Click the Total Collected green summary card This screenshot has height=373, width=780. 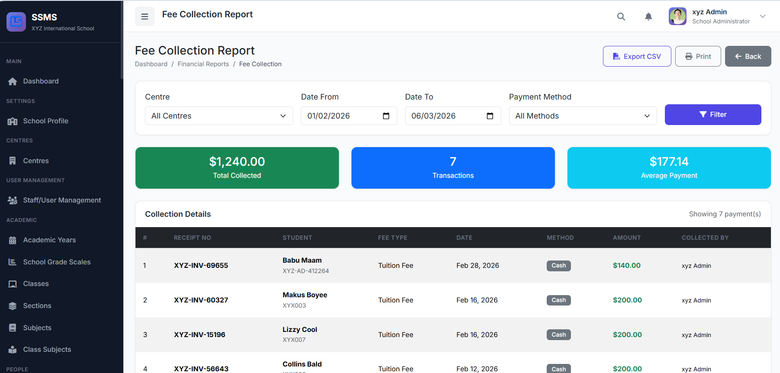(237, 168)
